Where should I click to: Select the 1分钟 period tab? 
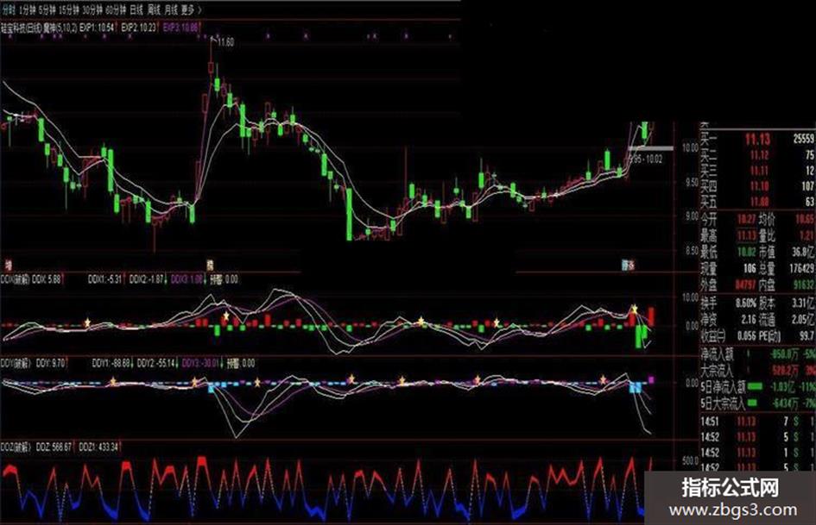tap(27, 9)
